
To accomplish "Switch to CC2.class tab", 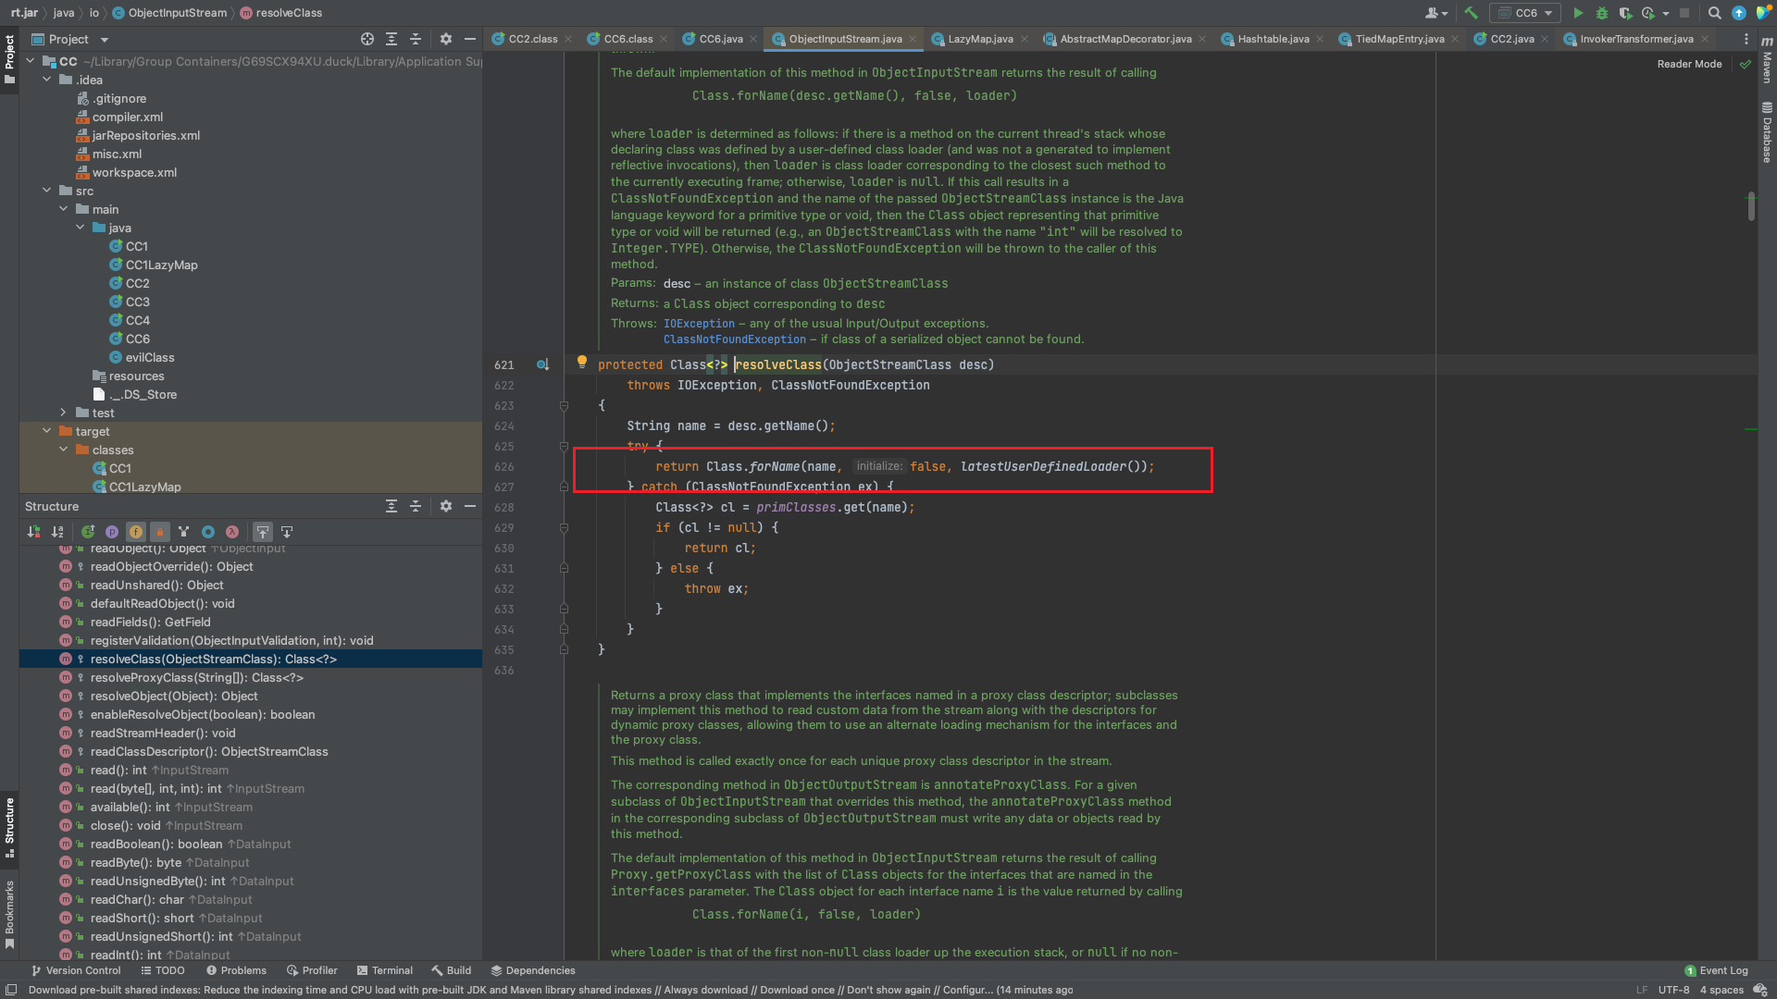I will coord(533,39).
